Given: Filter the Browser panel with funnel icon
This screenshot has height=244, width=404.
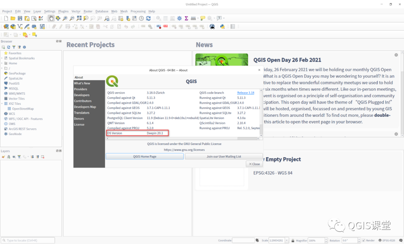Looking at the screenshot, I should point(14,47).
